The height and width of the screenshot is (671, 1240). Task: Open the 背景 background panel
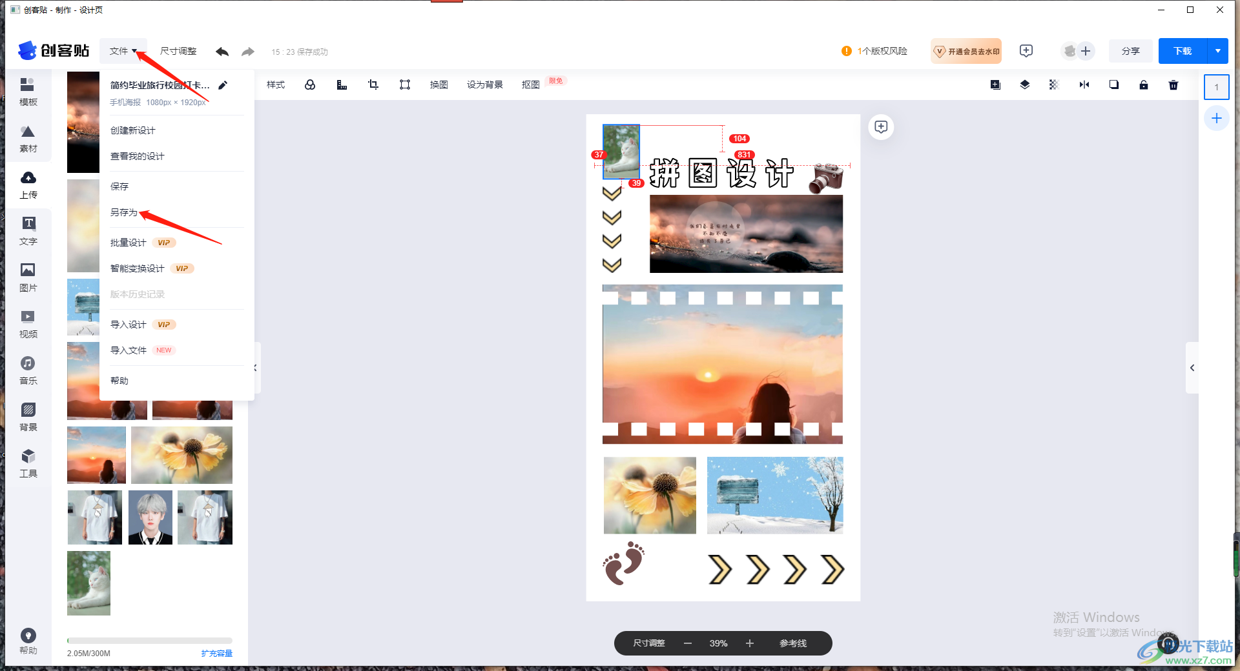[x=28, y=417]
